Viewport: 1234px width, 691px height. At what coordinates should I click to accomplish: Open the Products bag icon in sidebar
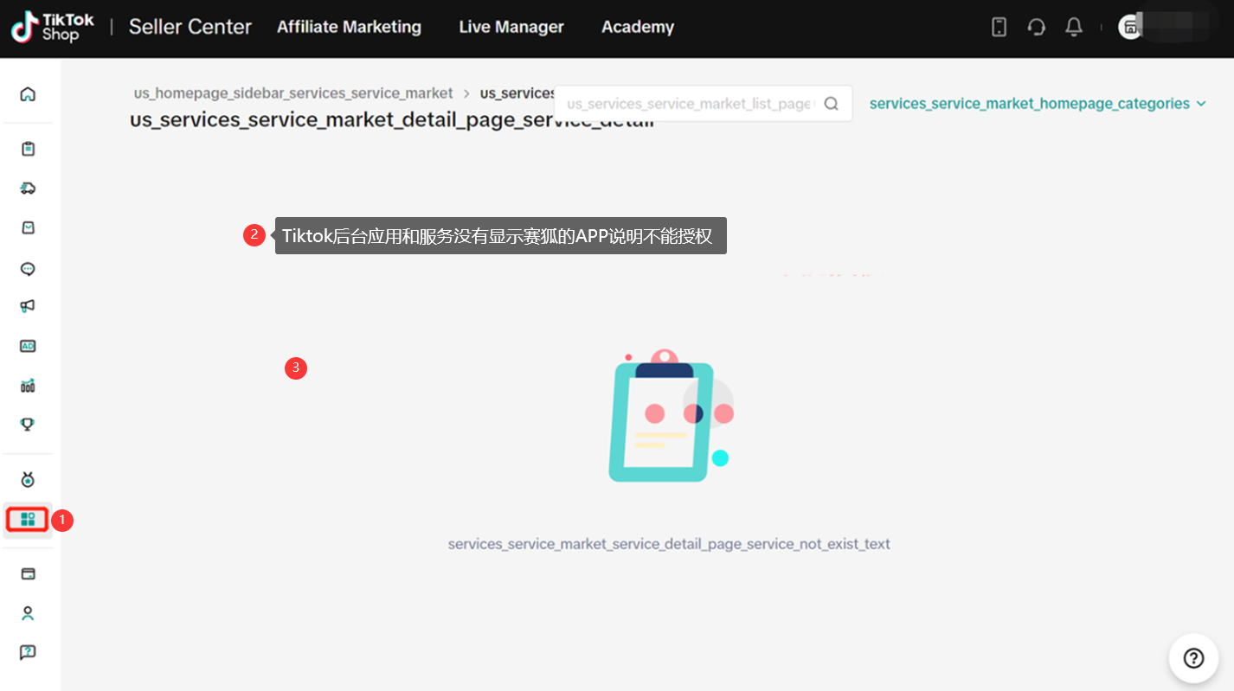coord(28,227)
